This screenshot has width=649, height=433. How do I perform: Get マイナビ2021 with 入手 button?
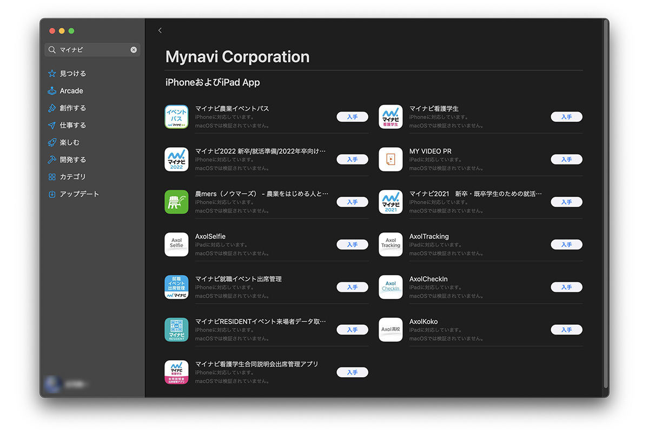pos(566,202)
